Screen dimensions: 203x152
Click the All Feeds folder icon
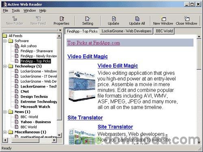[x=5, y=36]
